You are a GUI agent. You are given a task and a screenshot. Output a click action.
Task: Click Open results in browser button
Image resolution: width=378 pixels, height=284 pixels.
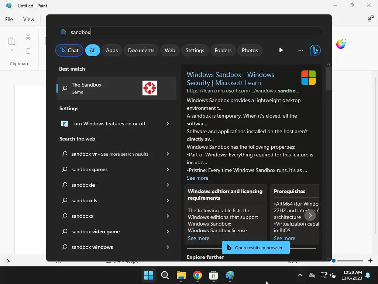[256, 247]
